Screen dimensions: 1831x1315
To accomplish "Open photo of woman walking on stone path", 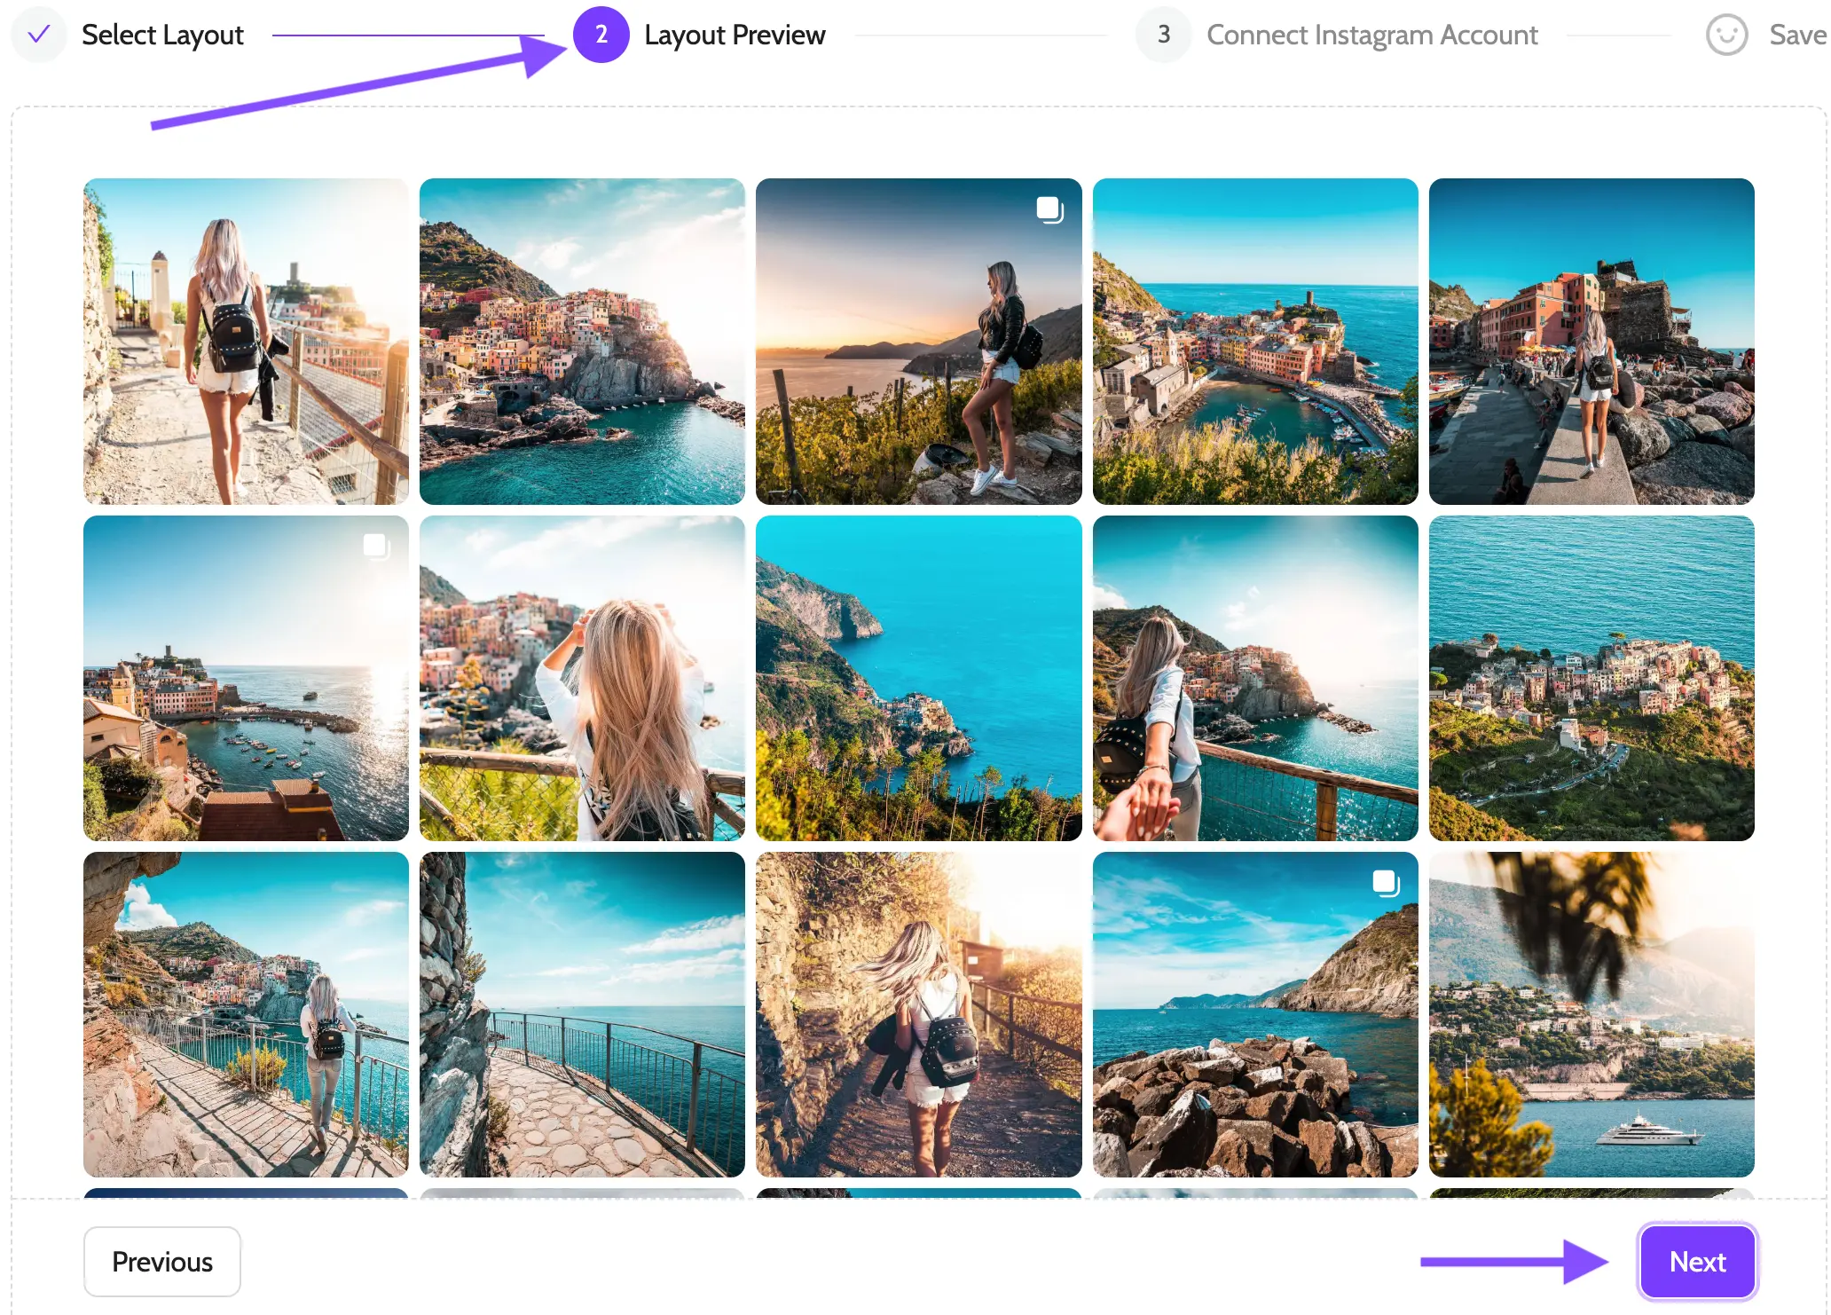I will coord(246,342).
